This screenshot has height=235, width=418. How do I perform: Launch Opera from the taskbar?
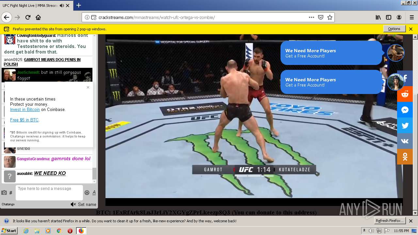[x=70, y=231]
